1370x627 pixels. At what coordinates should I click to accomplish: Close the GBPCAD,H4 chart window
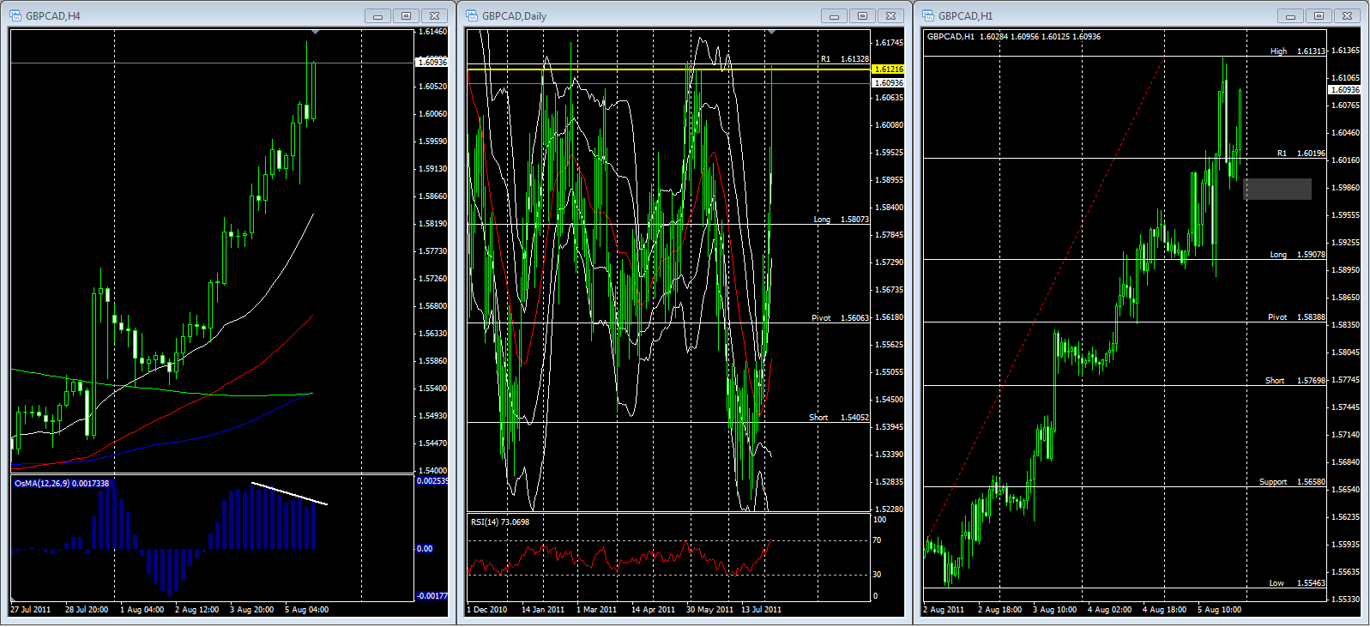click(x=435, y=15)
